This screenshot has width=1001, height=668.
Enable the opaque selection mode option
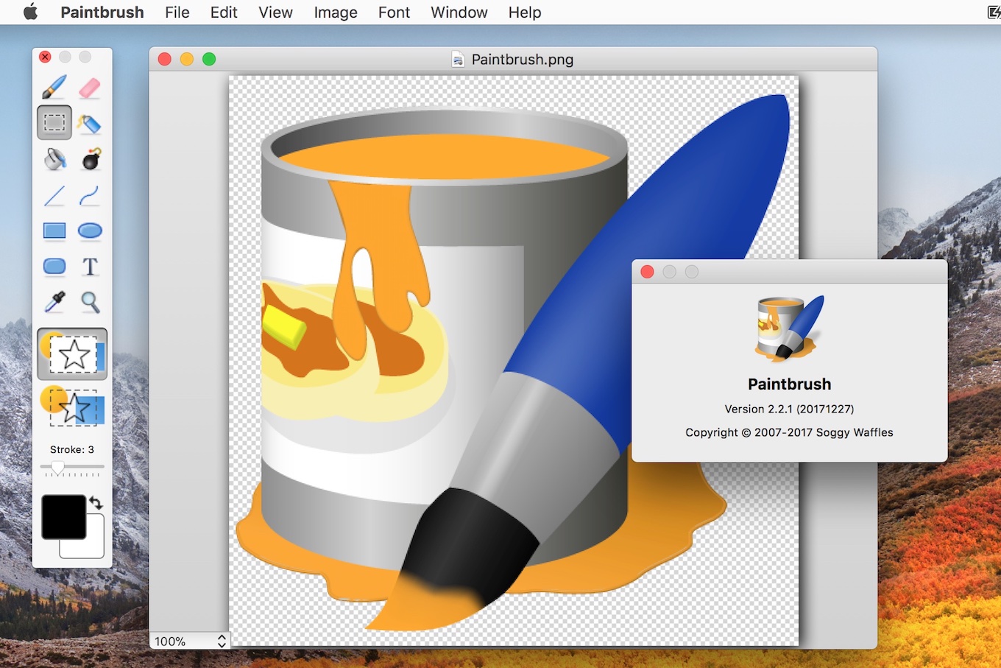pyautogui.click(x=72, y=354)
